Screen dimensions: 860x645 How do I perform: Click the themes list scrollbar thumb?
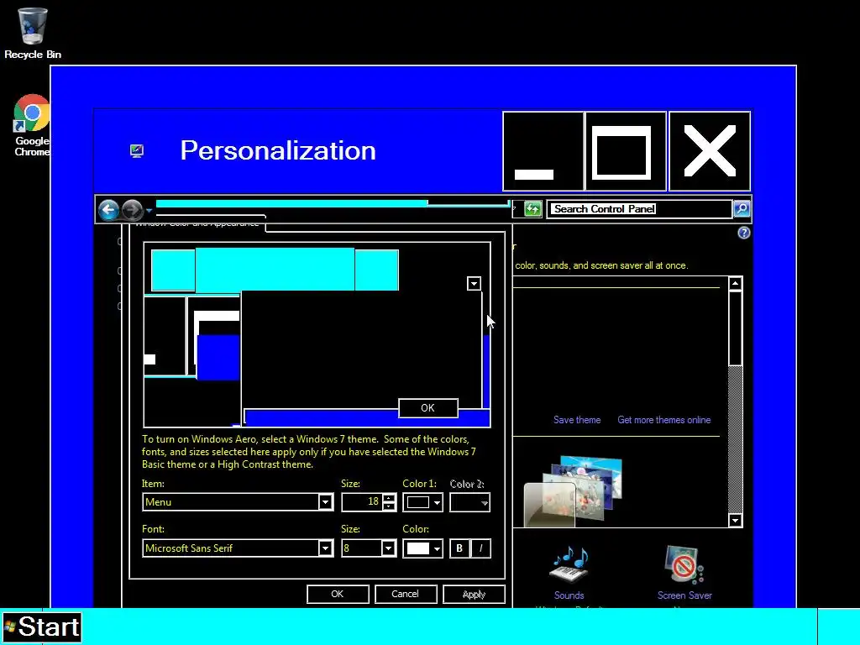click(x=735, y=328)
